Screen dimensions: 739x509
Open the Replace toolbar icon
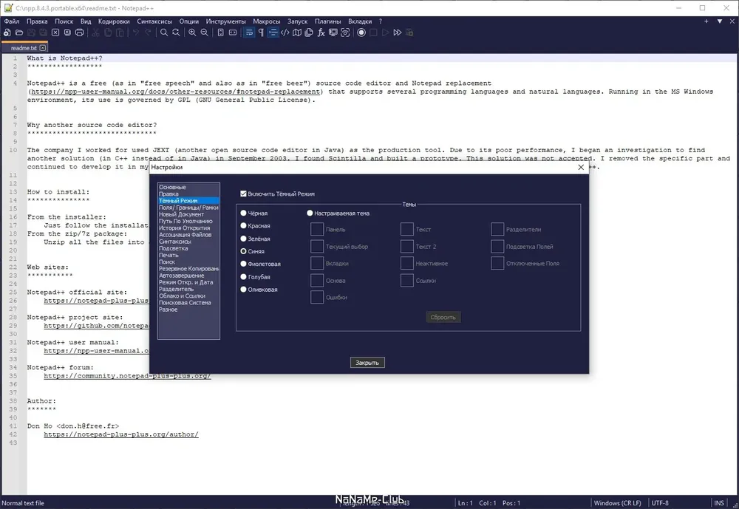(176, 33)
